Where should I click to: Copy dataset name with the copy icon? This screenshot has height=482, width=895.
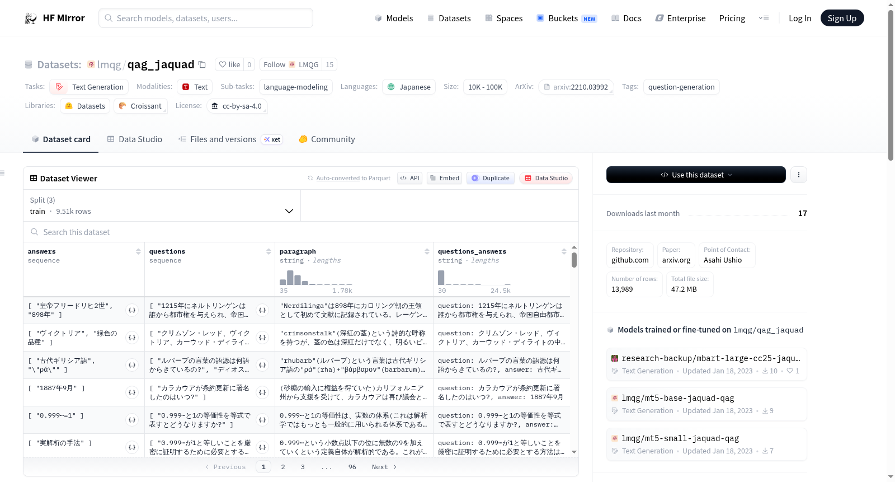tap(202, 64)
